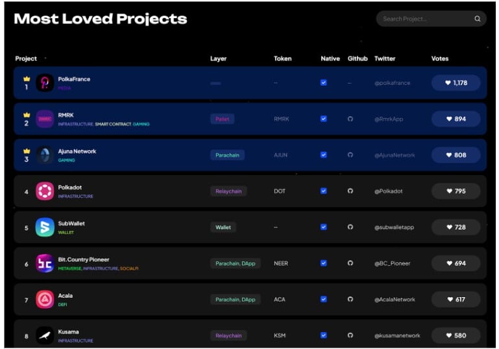This screenshot has width=499, height=349.
Task: Click the PolkaFrance project logo
Action: (45, 82)
